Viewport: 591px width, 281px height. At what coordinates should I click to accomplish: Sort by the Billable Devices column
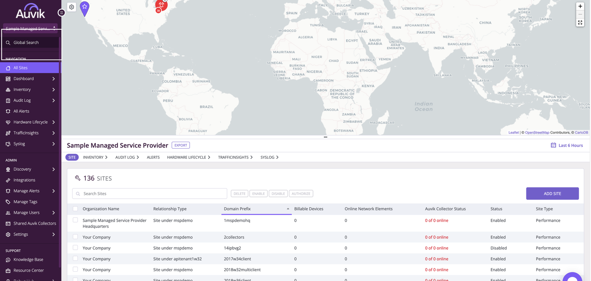point(309,209)
